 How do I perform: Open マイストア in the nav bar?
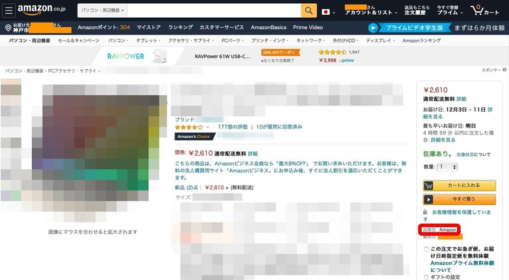coord(149,27)
